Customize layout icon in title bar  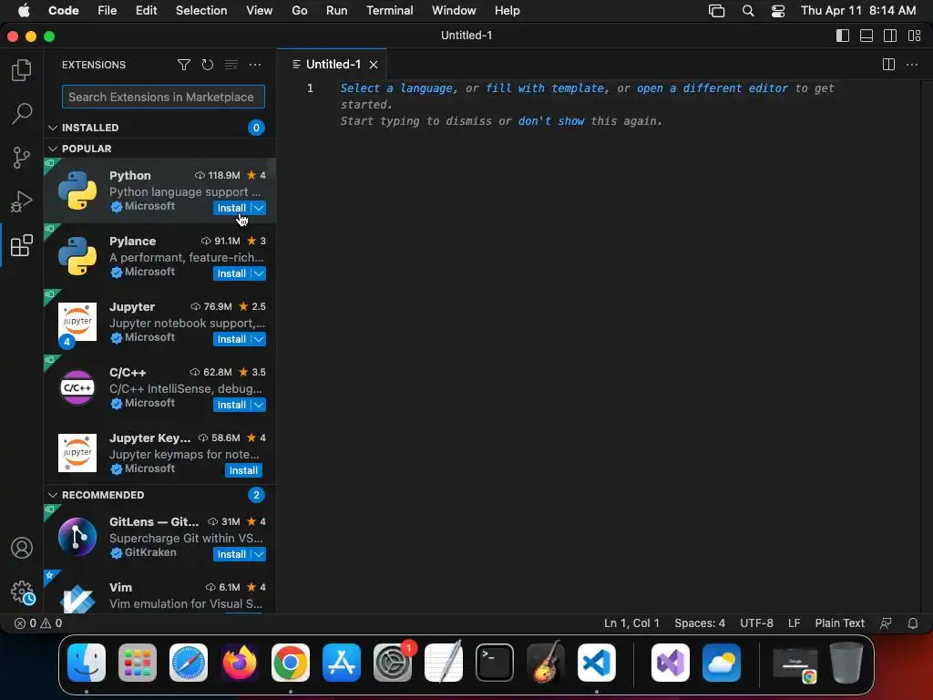[915, 36]
